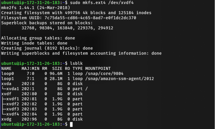215x129 pixels.
Task: Click the filesystem UUID string
Action: pos(90,18)
